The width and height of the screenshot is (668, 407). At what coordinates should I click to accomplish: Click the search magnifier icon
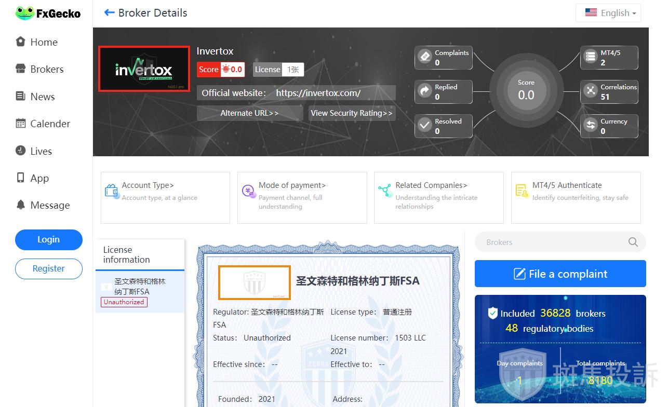coord(633,242)
